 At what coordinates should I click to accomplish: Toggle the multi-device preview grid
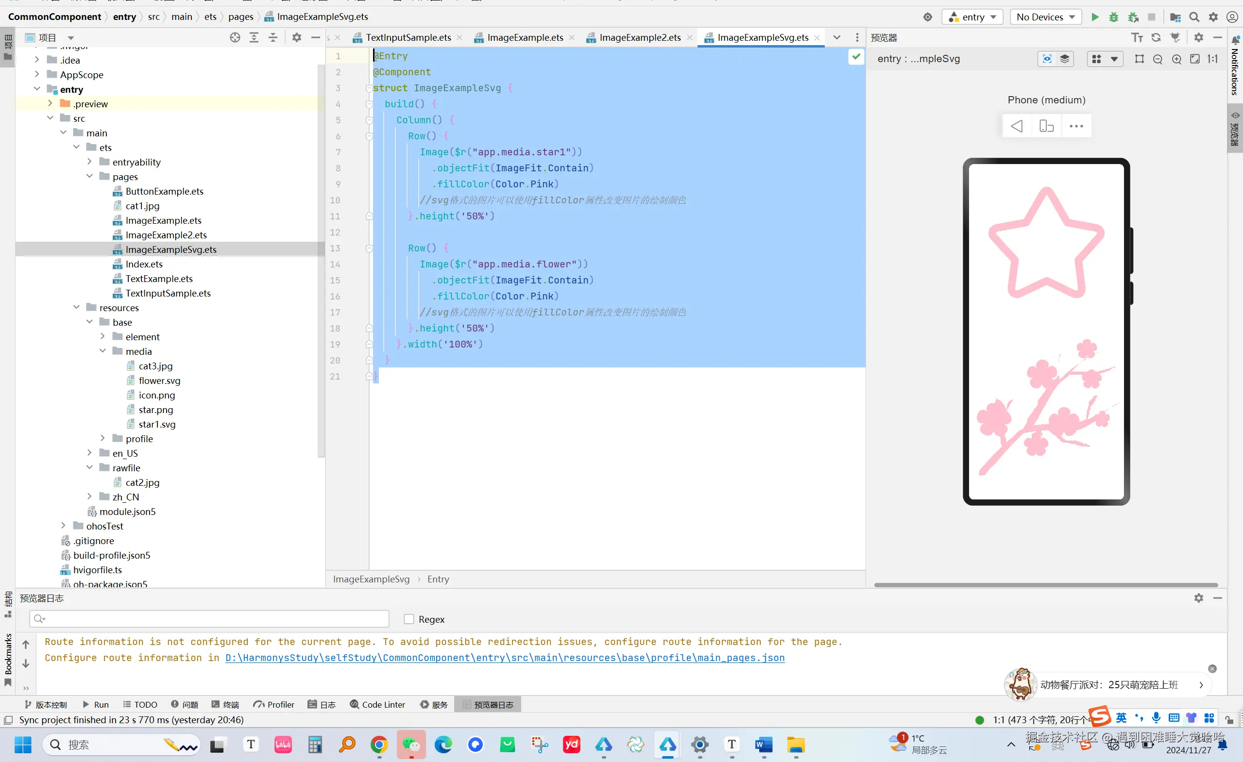point(1096,59)
